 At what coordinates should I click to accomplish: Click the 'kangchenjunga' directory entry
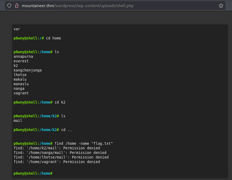(28, 70)
